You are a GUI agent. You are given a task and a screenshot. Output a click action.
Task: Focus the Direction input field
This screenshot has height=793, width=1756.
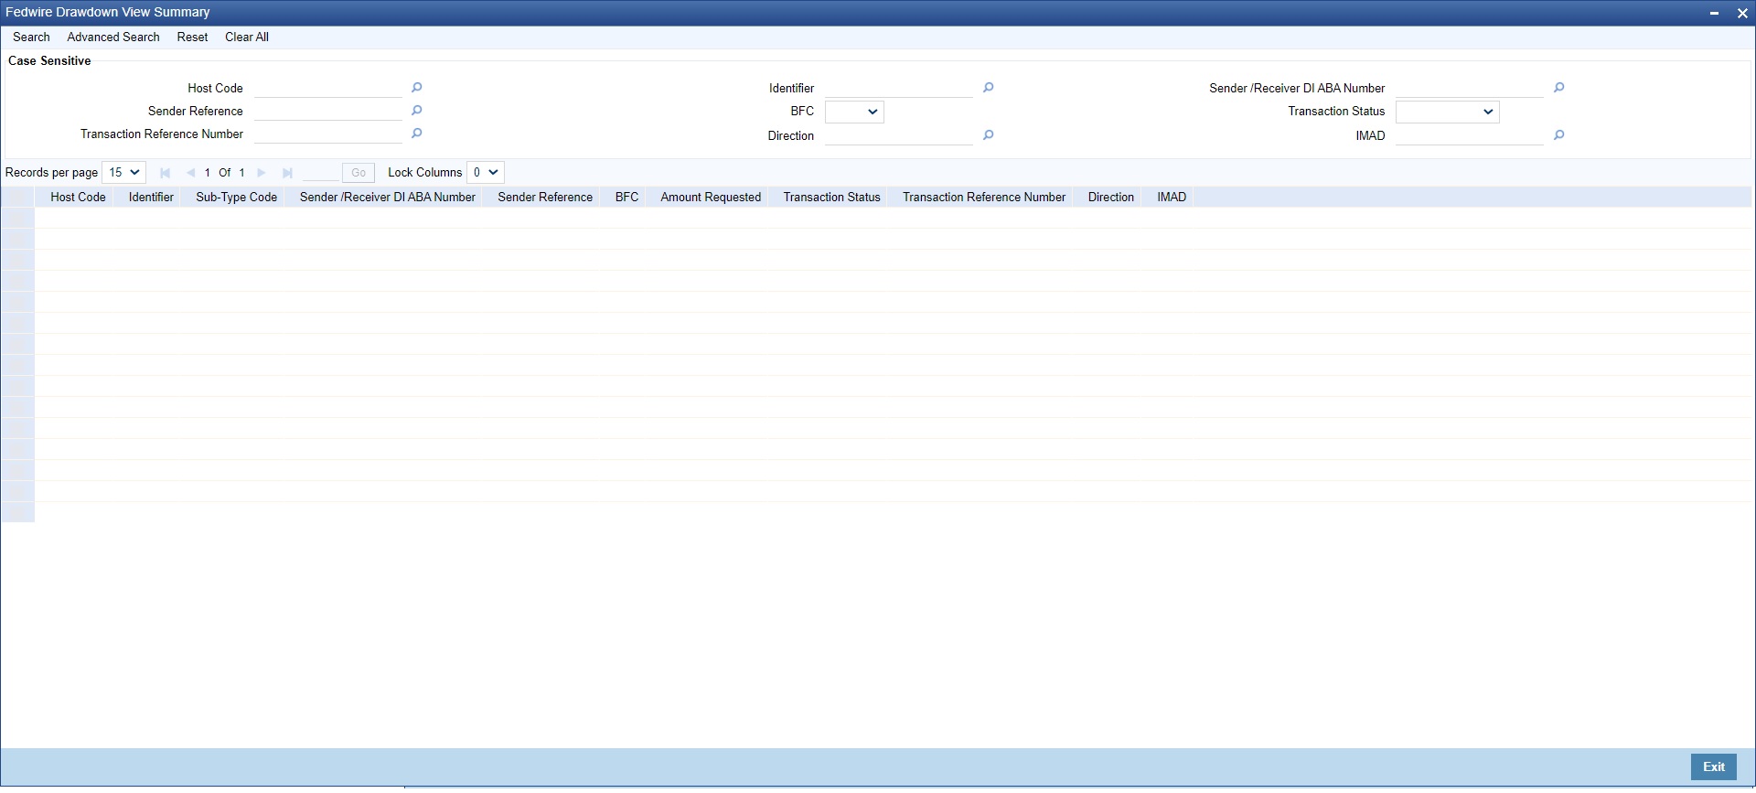(899, 135)
